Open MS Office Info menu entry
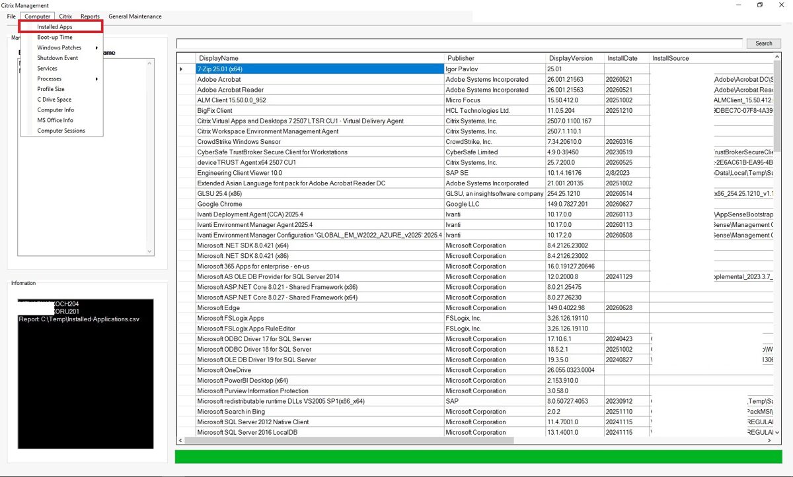 click(x=55, y=120)
